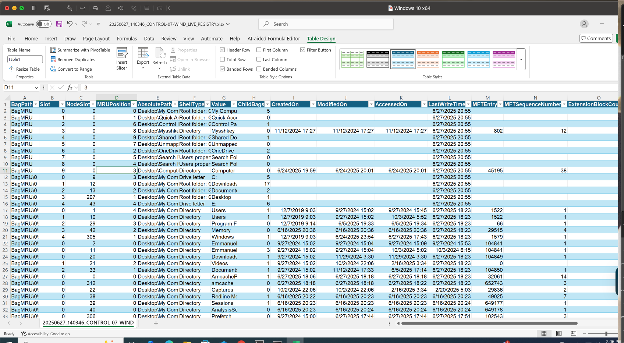This screenshot has height=343, width=624.
Task: Enable the Total Row checkbox
Action: pyautogui.click(x=222, y=59)
